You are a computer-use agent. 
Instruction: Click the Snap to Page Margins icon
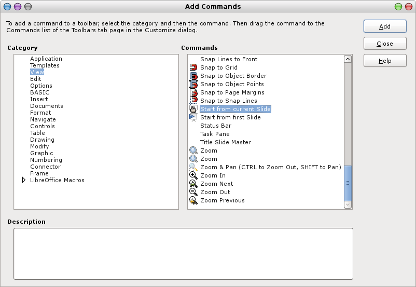coord(193,92)
